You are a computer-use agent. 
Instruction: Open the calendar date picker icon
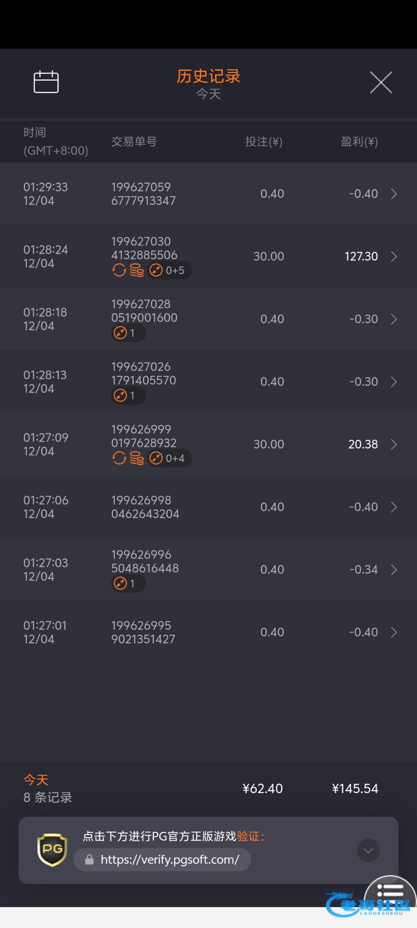click(46, 82)
